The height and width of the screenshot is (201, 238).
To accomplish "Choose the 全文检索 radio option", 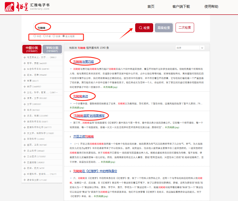I will [64, 36].
